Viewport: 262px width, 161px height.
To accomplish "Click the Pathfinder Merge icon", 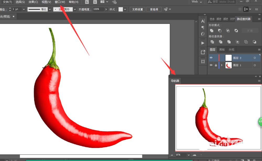I will [x=229, y=42].
